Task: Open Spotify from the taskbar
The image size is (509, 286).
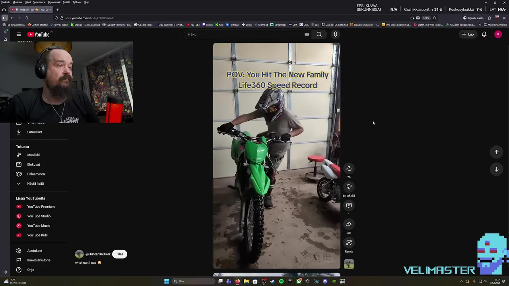Action: (x=281, y=281)
